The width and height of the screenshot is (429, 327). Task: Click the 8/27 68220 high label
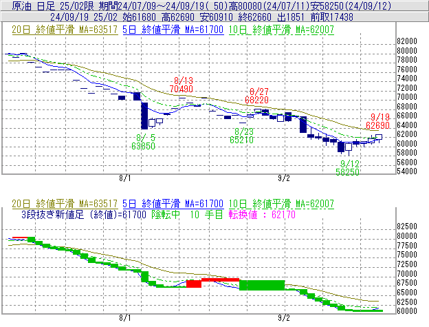pyautogui.click(x=256, y=96)
